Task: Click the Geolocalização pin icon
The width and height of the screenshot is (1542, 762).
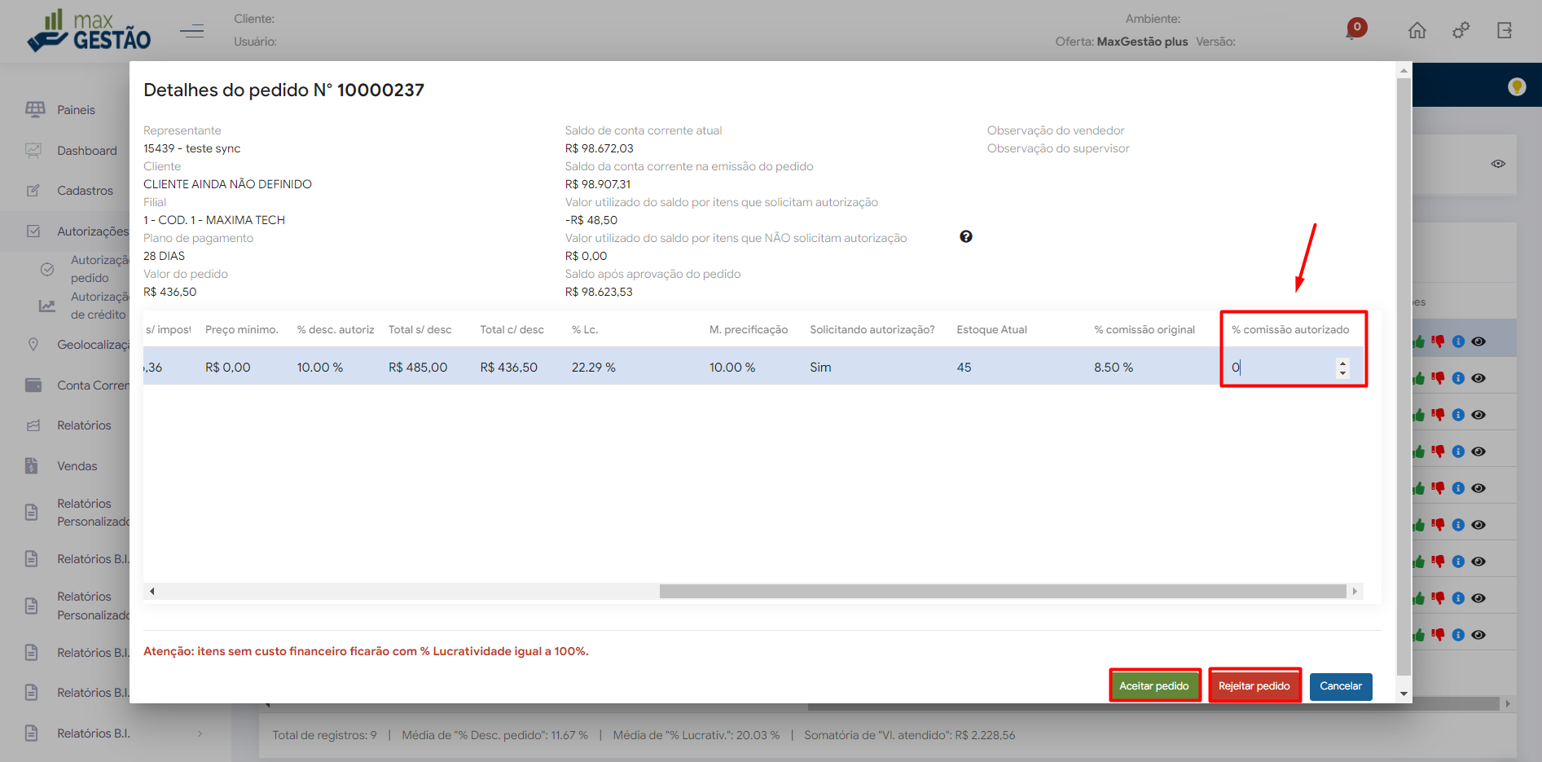Action: pyautogui.click(x=33, y=344)
